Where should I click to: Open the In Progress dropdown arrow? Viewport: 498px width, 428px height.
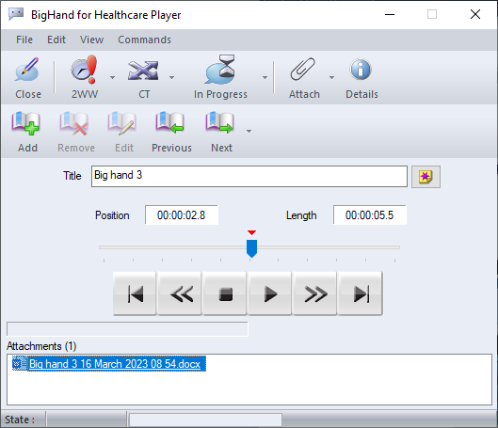click(265, 77)
